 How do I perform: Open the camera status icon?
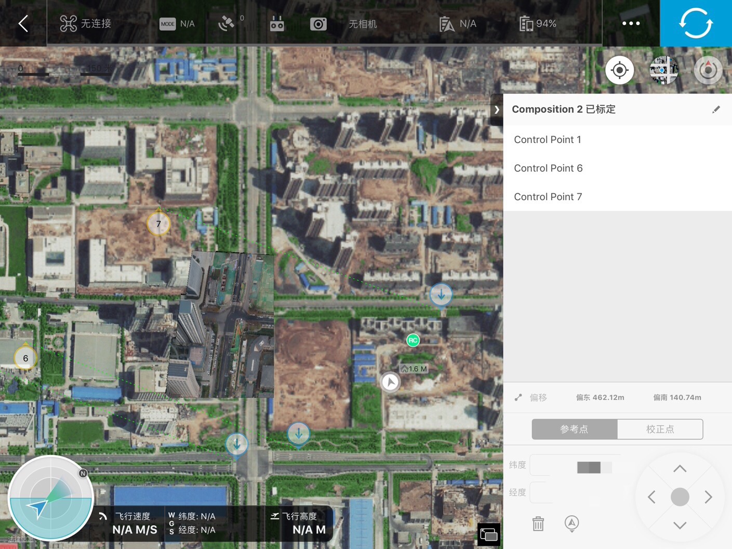point(318,24)
